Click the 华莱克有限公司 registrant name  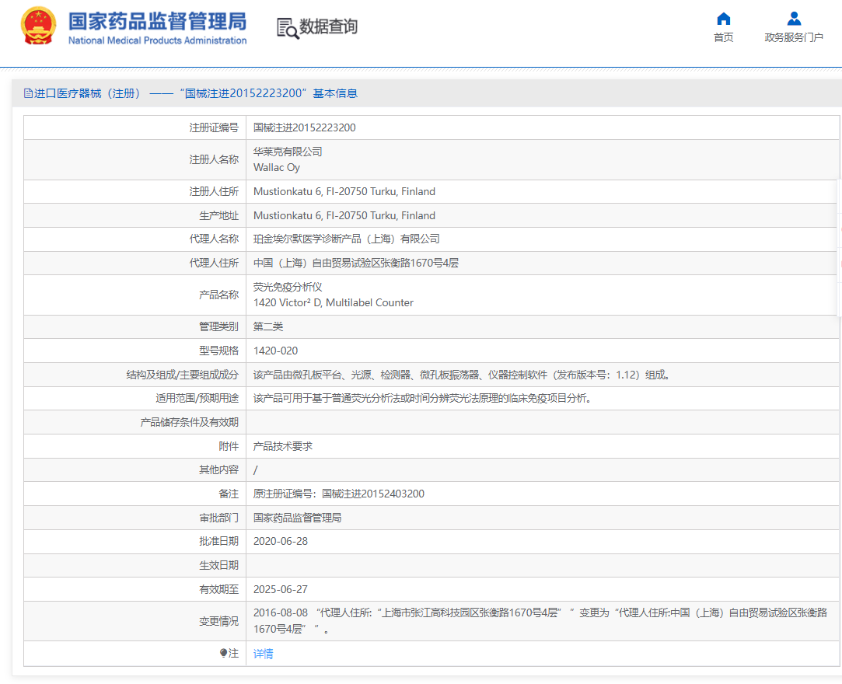288,152
